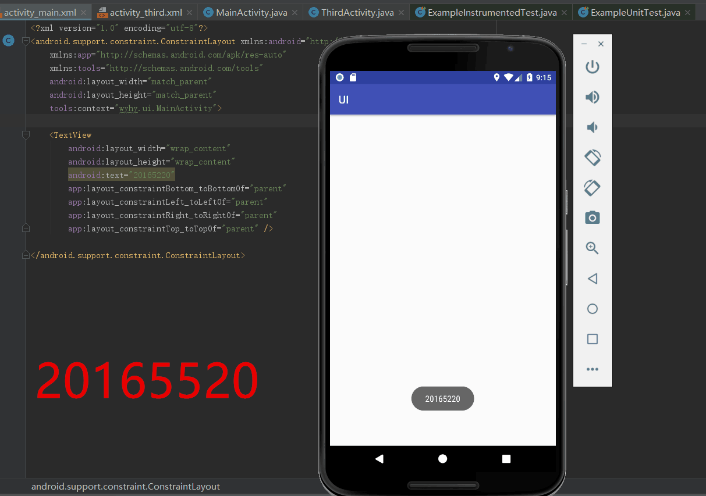Click the 9:15 clock in status bar
The height and width of the screenshot is (496, 706).
click(544, 77)
